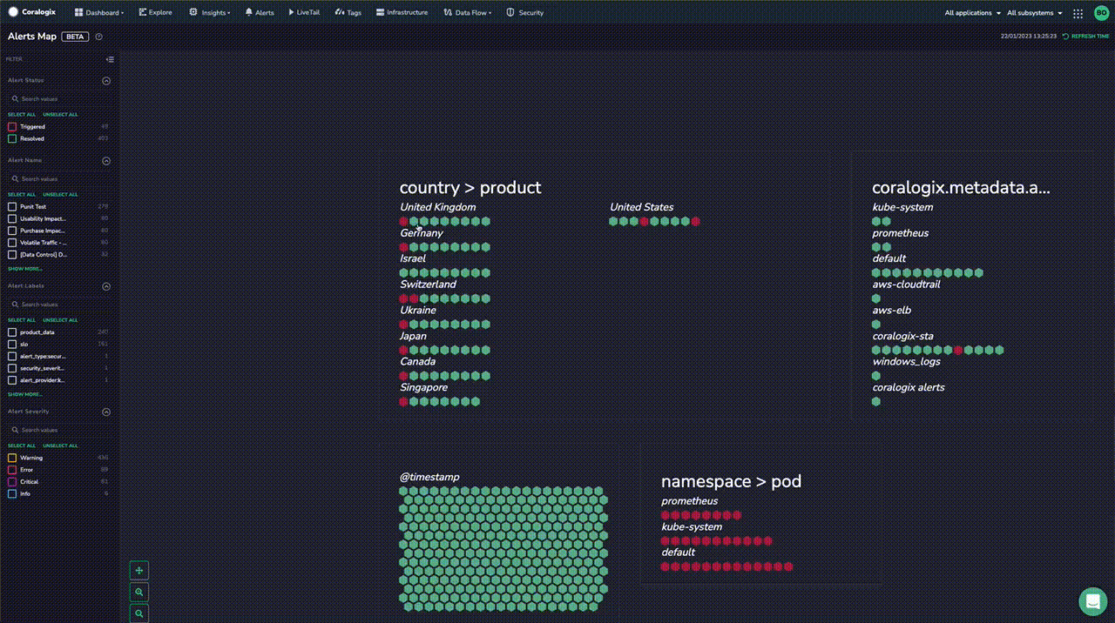
Task: Collapse the Alert Severity section
Action: 106,412
